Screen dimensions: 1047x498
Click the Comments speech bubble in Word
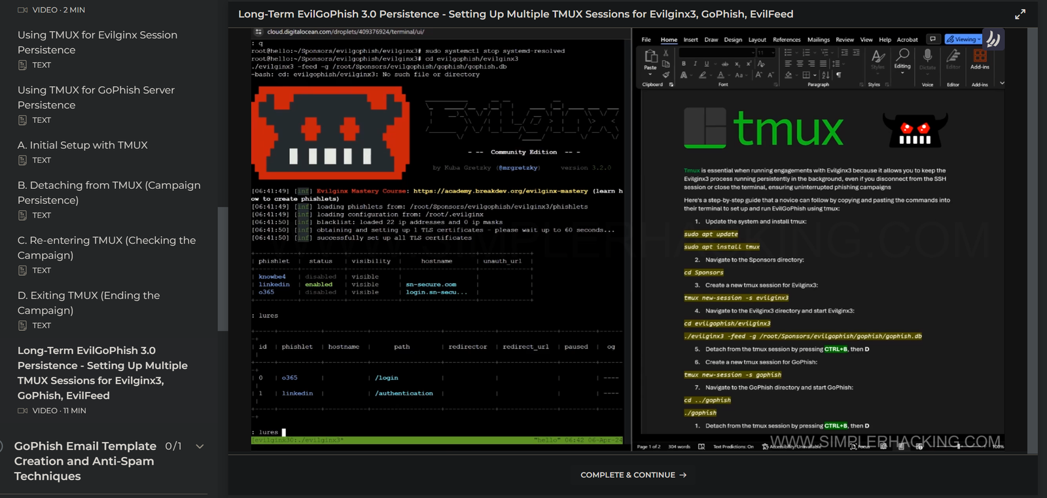click(933, 39)
